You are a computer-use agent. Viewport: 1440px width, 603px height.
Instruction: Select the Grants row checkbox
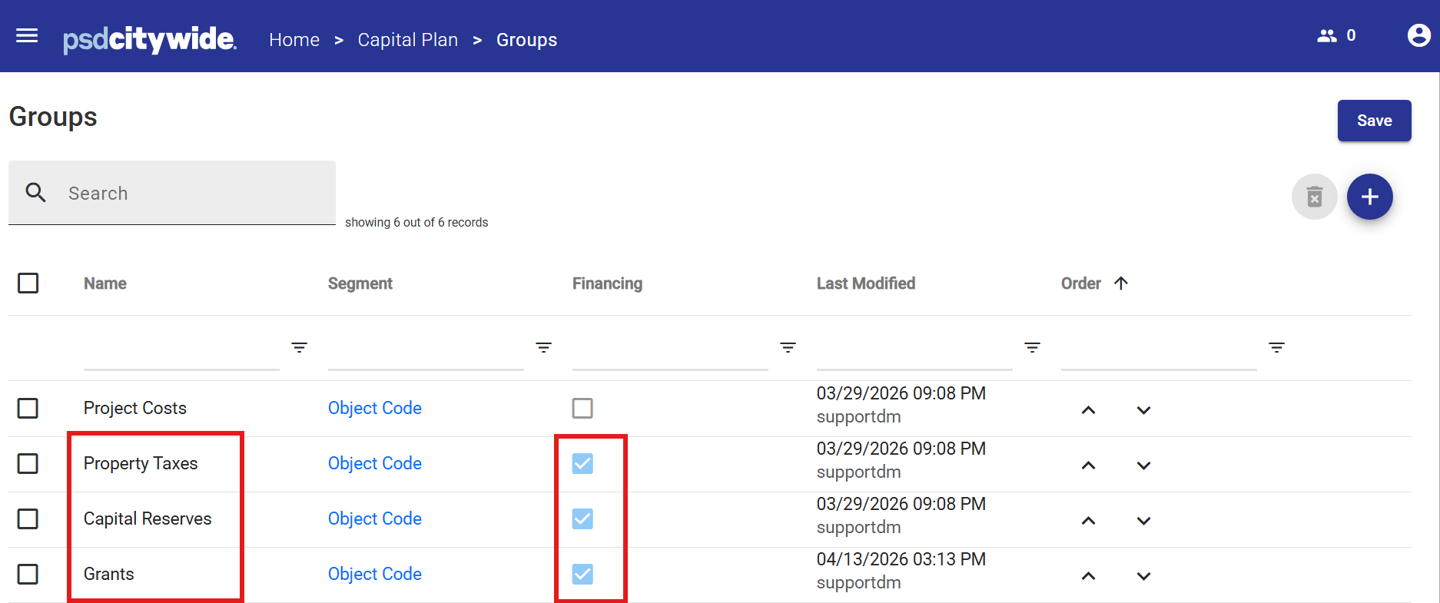click(x=28, y=574)
